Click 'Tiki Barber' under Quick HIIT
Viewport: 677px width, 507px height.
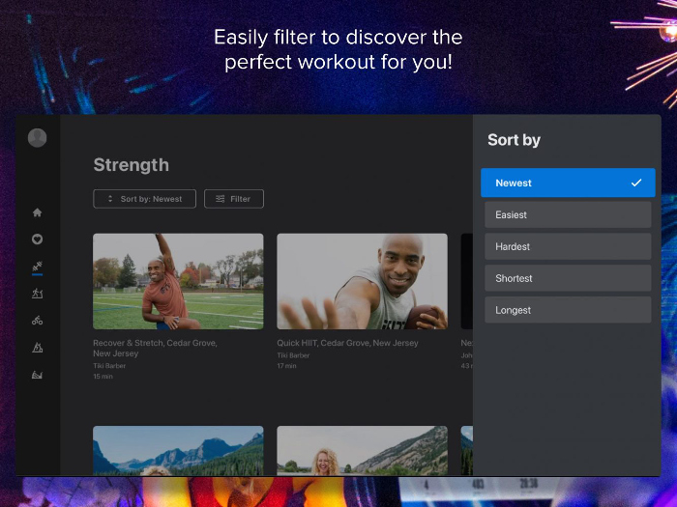click(x=293, y=355)
